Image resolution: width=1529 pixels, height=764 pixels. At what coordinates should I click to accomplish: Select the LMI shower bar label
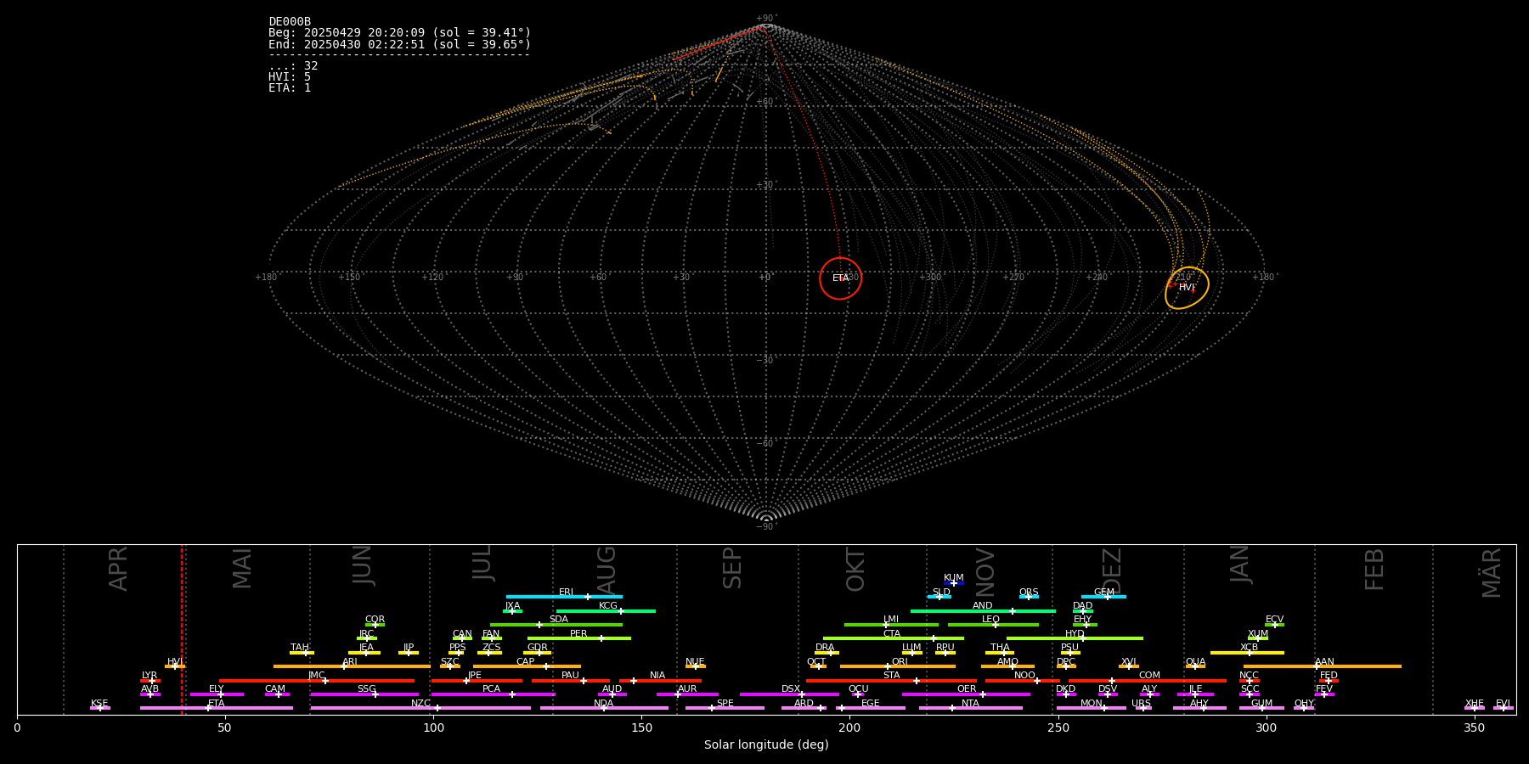pos(890,620)
